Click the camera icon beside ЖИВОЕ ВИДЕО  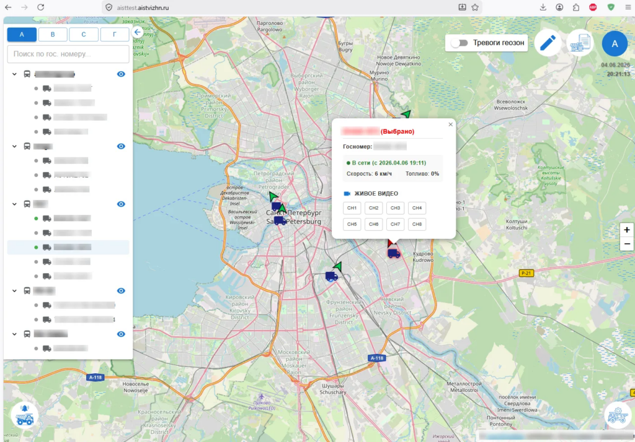(347, 194)
